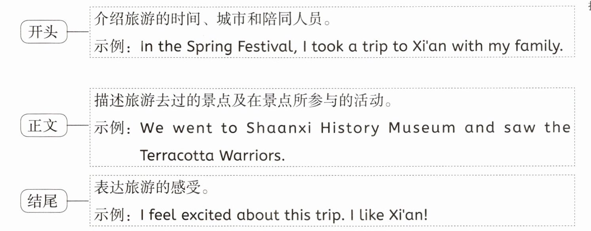Click the words 'We went to'
591x231 pixels.
click(189, 128)
